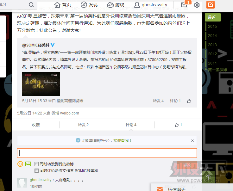This screenshot has width=233, height=191.
Task: Open the 私信聊天 chat panel
Action: click(x=176, y=189)
